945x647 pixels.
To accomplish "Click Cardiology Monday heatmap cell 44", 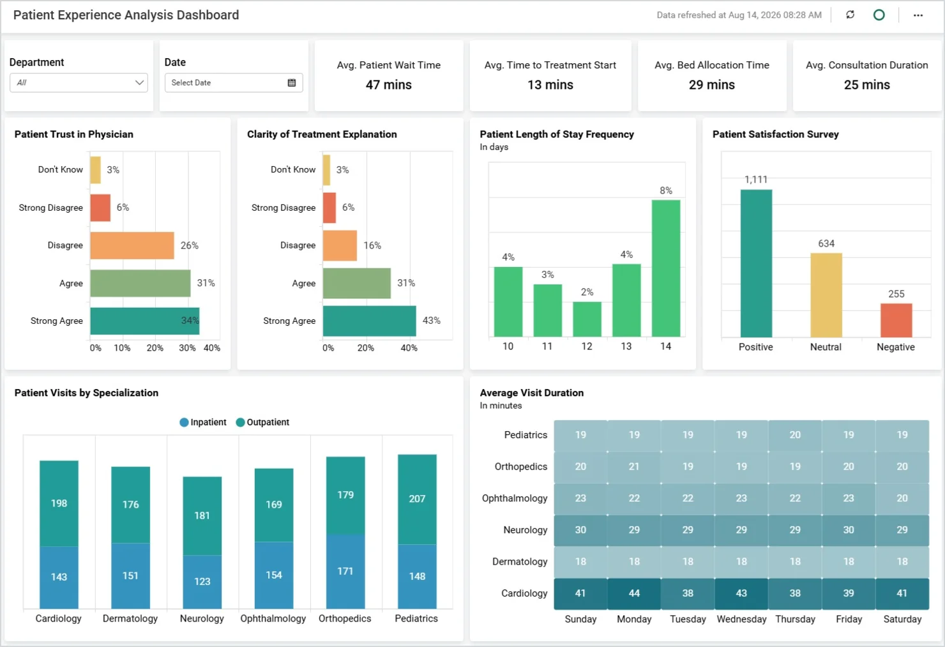I will [634, 593].
